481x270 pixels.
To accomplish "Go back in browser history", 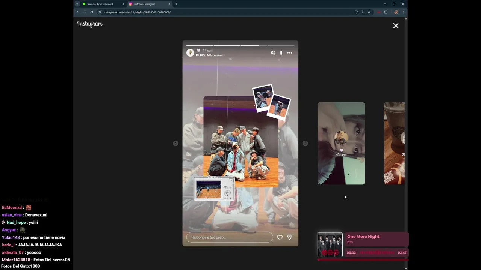I will (78, 12).
